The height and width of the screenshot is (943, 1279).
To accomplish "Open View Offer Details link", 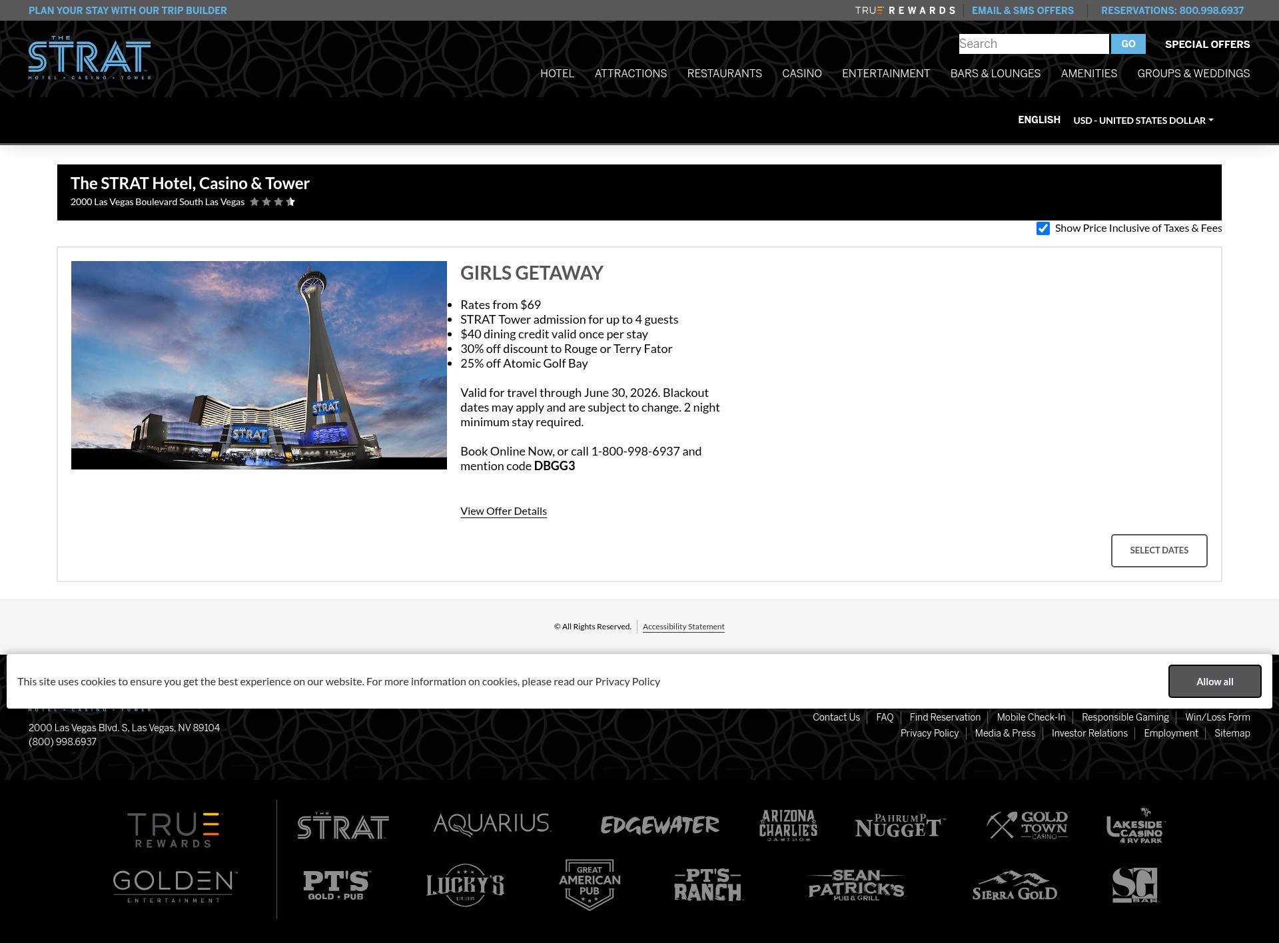I will 503,511.
